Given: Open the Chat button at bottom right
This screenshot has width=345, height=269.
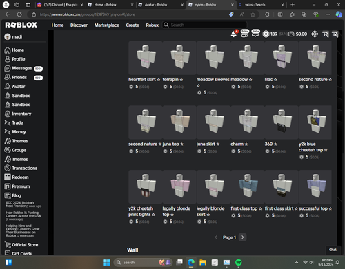Looking at the screenshot, I should (333, 250).
